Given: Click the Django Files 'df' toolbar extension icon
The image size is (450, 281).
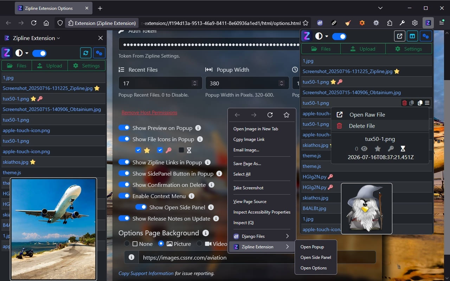Looking at the screenshot, I should (x=320, y=23).
